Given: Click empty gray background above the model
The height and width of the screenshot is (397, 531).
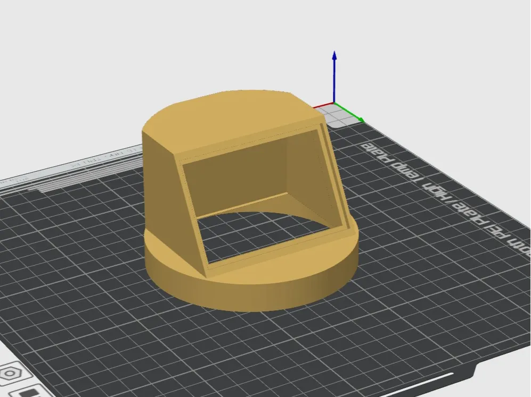Looking at the screenshot, I should (203, 44).
